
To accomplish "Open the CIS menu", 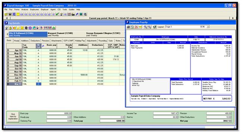I will pos(59,10).
